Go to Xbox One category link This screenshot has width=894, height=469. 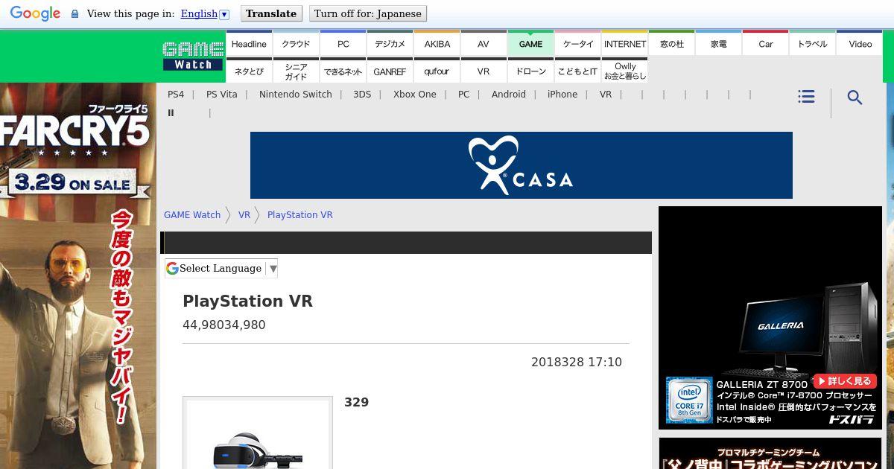click(415, 95)
